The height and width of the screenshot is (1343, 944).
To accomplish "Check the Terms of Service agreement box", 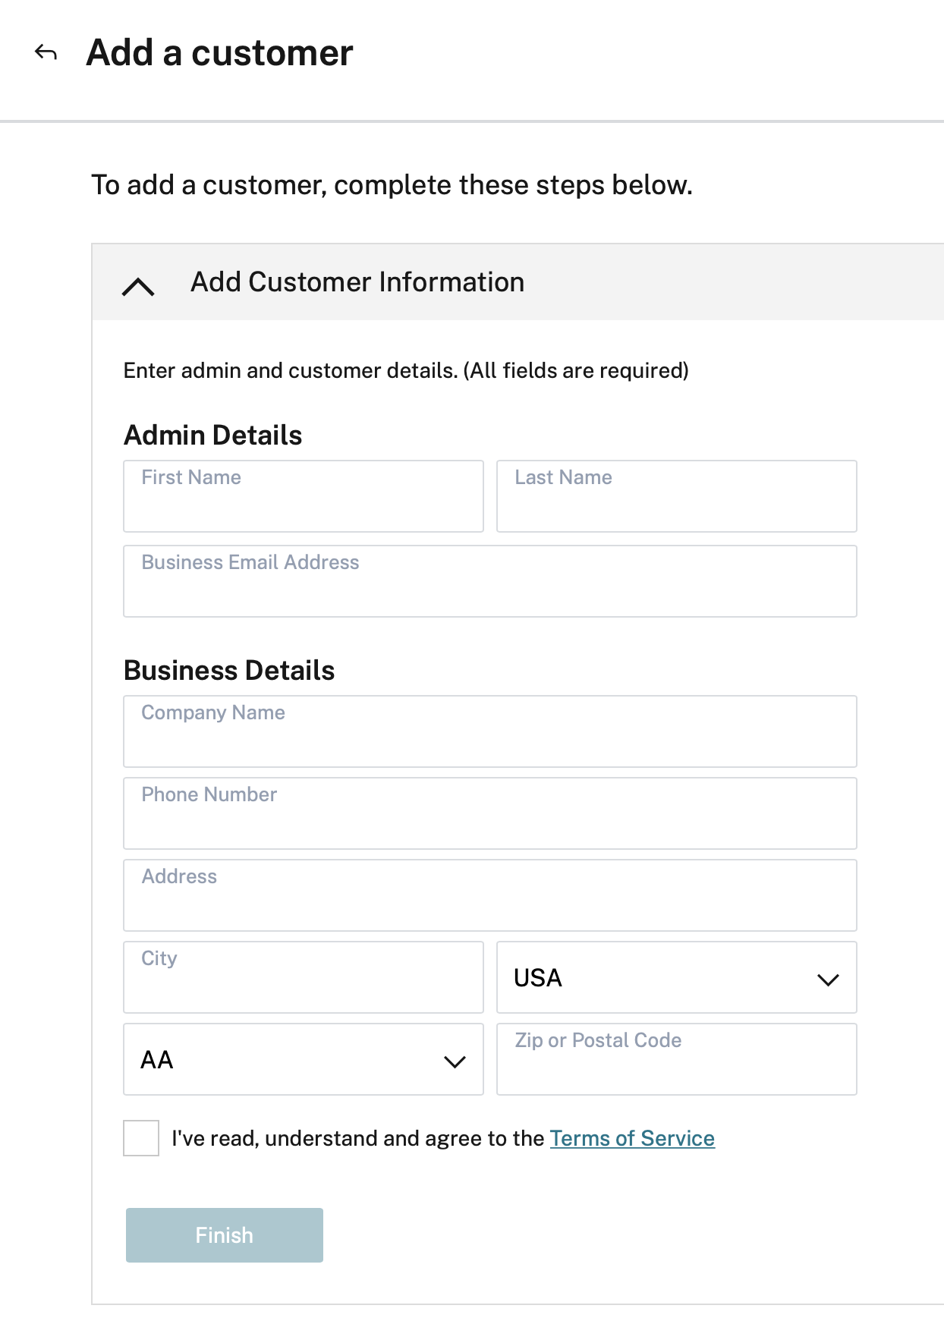I will pos(141,1138).
